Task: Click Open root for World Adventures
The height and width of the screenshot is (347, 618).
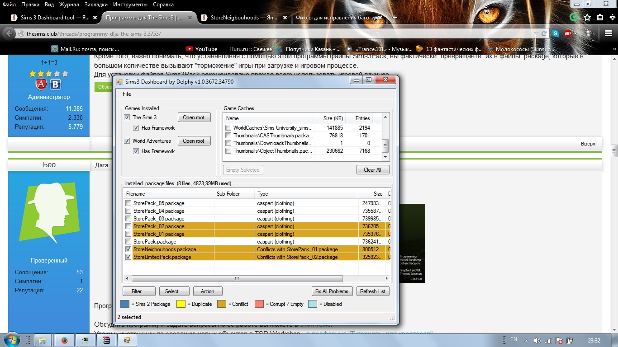Action: click(194, 141)
